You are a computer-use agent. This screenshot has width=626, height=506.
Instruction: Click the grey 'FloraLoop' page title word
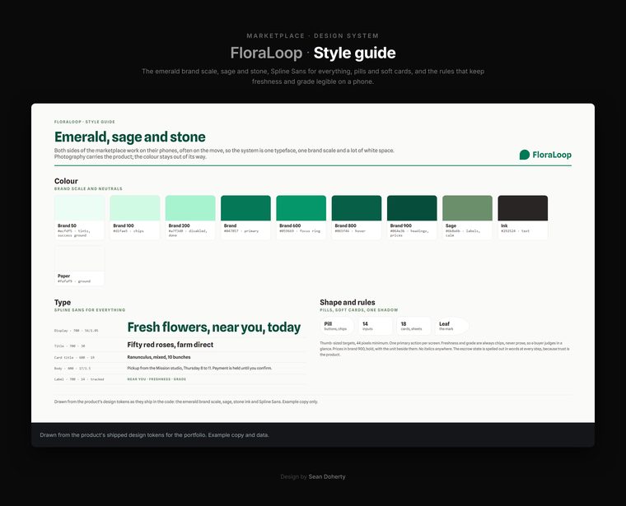click(266, 53)
